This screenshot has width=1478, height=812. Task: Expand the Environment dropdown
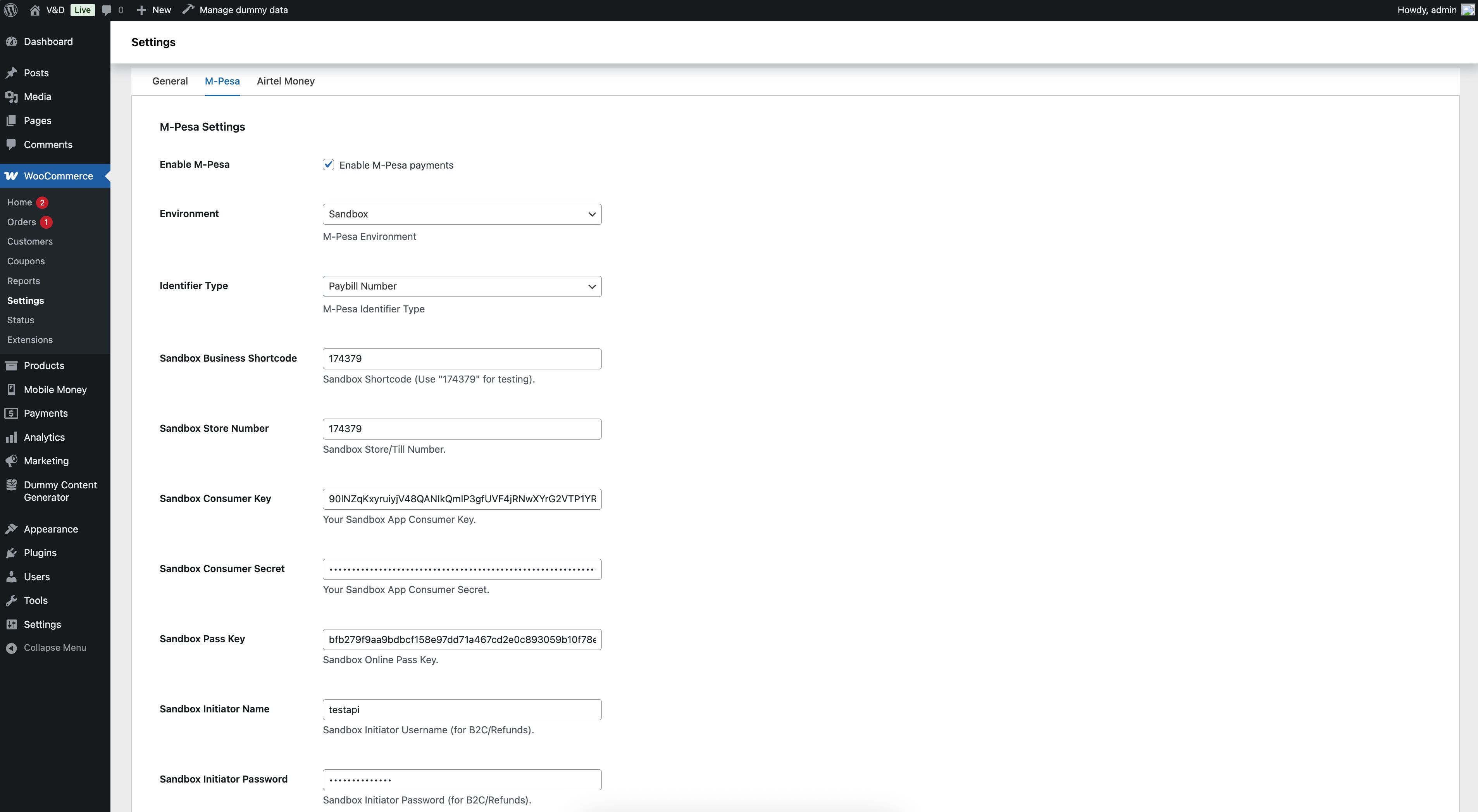point(461,214)
